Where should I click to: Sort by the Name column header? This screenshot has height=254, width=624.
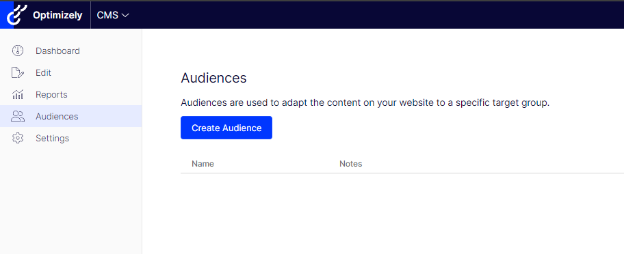[x=203, y=164]
